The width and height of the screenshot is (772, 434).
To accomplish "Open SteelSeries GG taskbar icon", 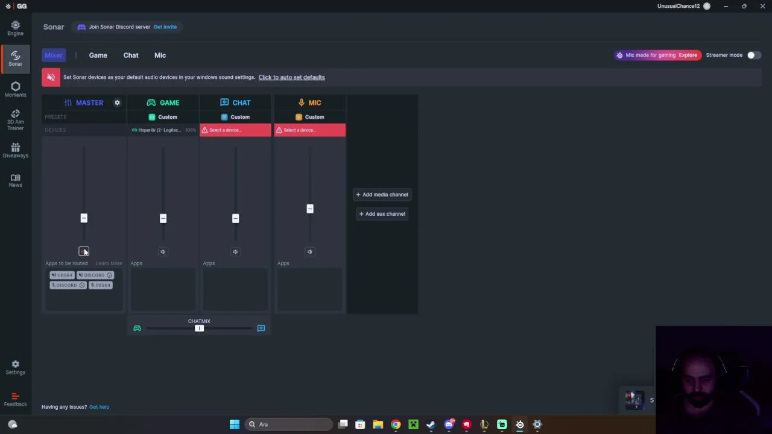I will click(519, 424).
